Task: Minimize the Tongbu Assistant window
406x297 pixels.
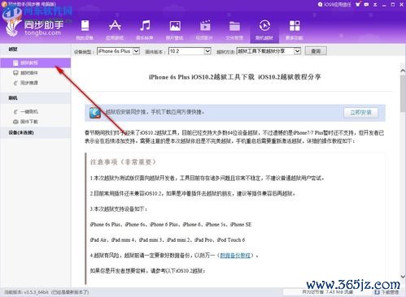Action: coord(384,5)
